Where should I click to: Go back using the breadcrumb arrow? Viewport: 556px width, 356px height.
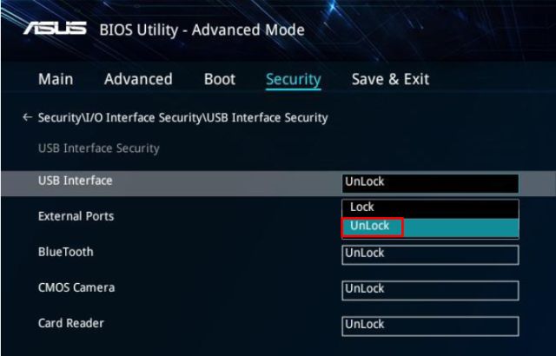(x=28, y=117)
